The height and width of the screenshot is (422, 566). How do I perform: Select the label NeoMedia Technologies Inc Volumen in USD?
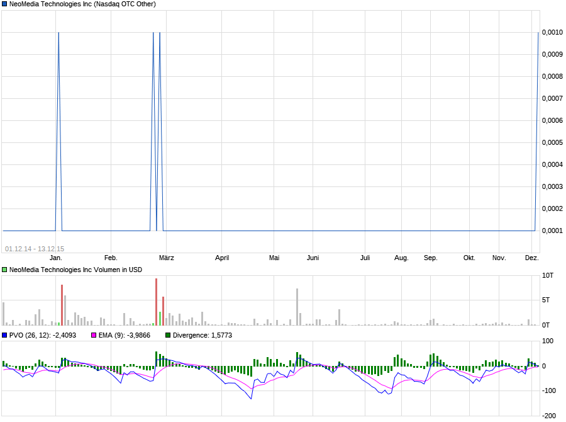click(76, 270)
